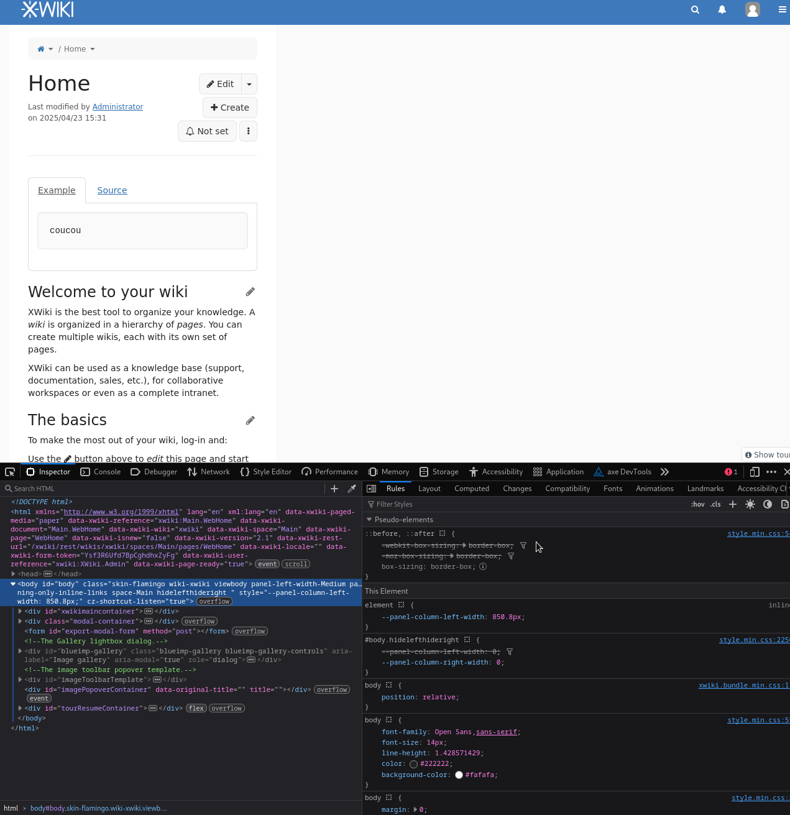This screenshot has height=815, width=790.
Task: Highlight elements matching ::before, ::after selector
Action: click(x=443, y=533)
